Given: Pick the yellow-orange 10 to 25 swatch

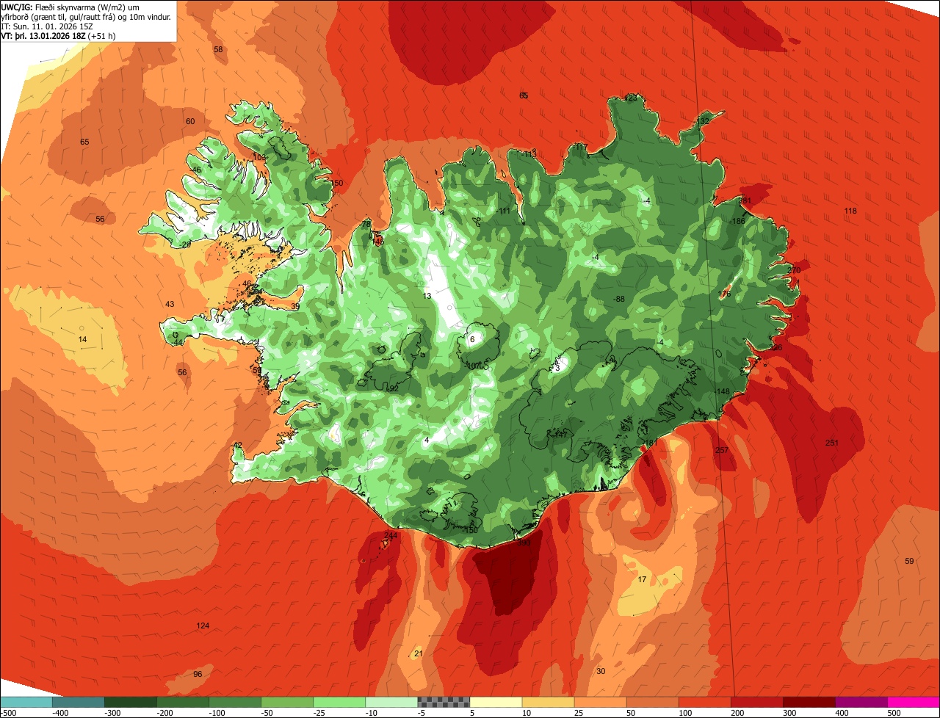Looking at the screenshot, I should tap(547, 701).
